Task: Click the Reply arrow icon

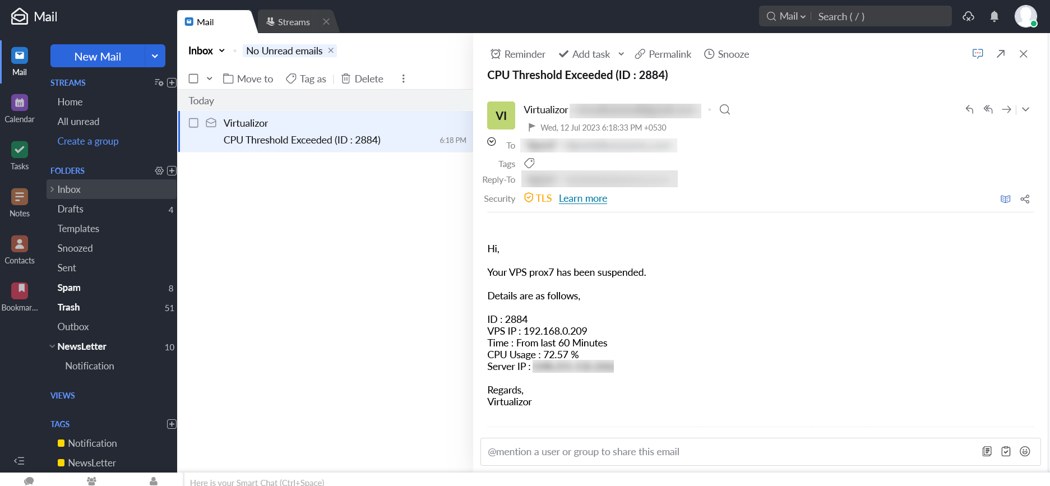Action: click(x=969, y=109)
